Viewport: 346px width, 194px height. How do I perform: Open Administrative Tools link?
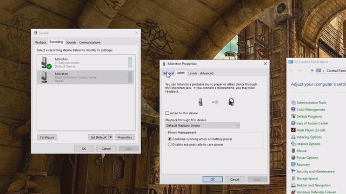pos(311,102)
